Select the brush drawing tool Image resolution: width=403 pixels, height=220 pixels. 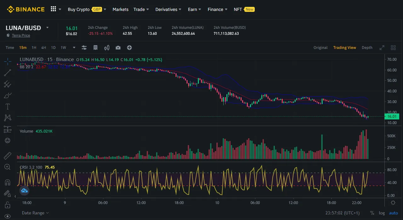8,95
